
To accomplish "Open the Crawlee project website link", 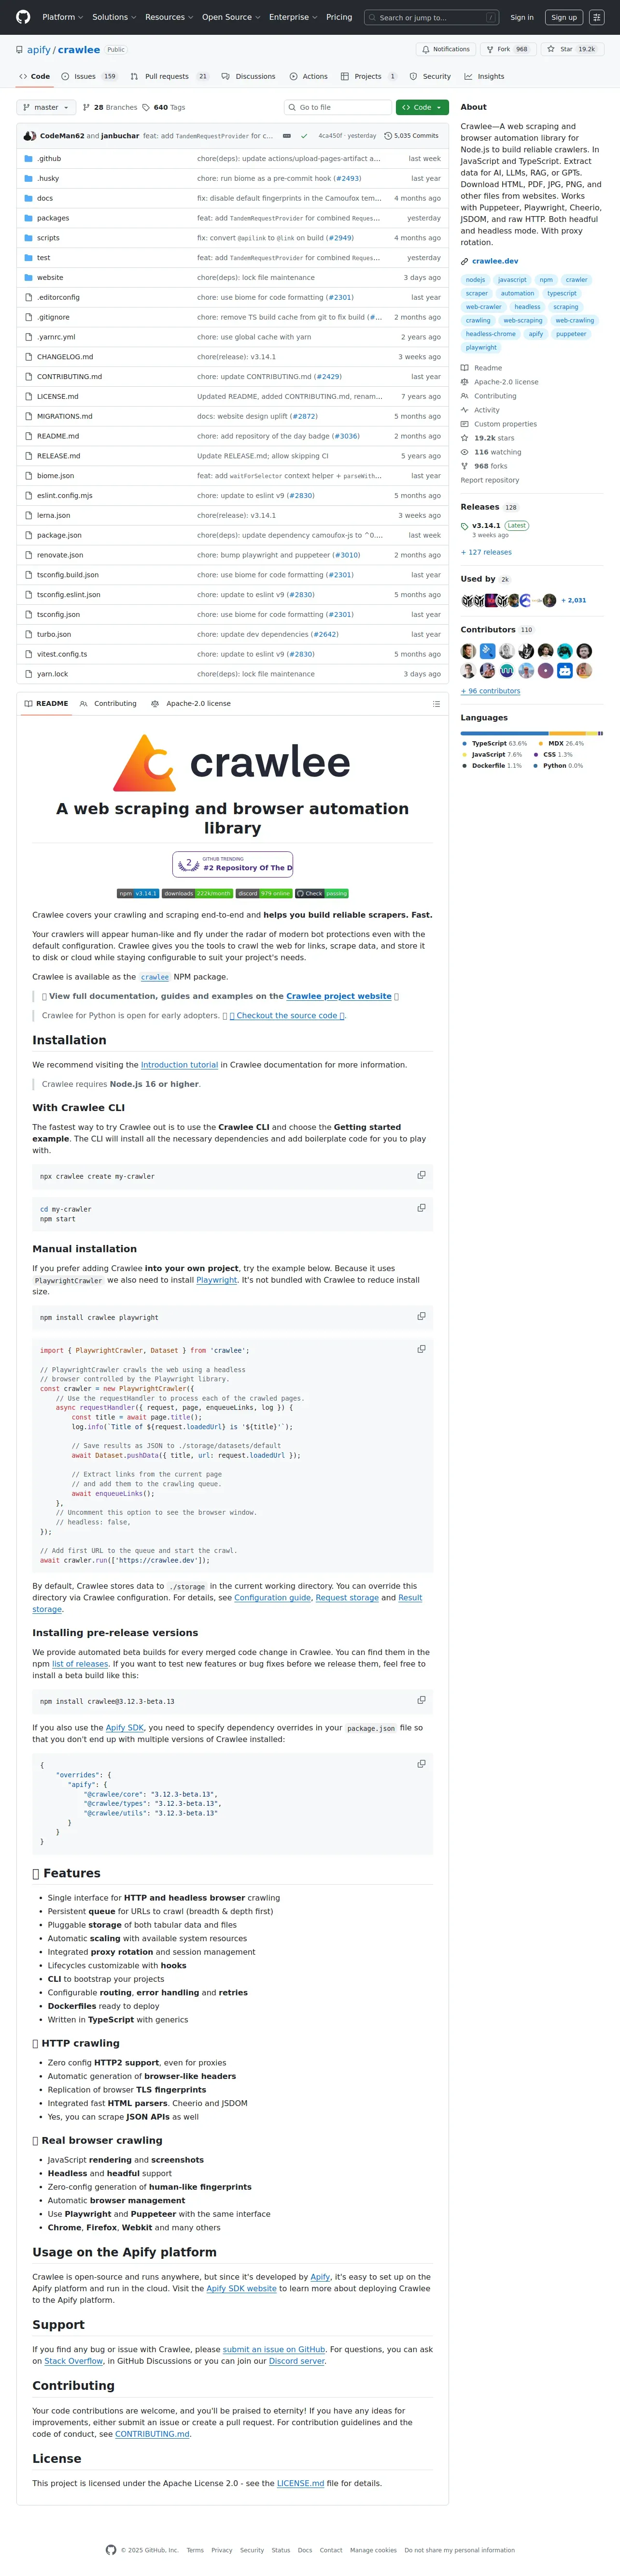I will point(338,996).
